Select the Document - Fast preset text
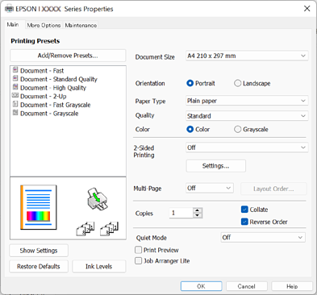 [42, 71]
